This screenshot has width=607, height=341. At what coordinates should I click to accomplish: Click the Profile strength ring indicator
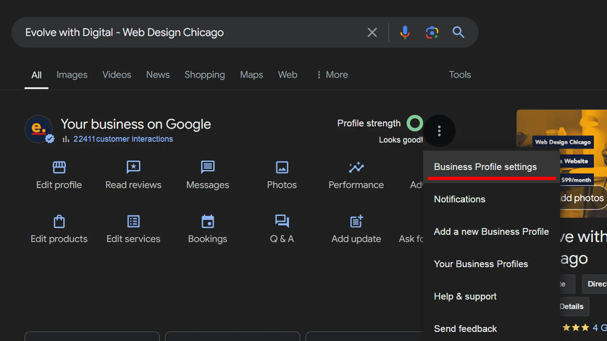pyautogui.click(x=414, y=123)
